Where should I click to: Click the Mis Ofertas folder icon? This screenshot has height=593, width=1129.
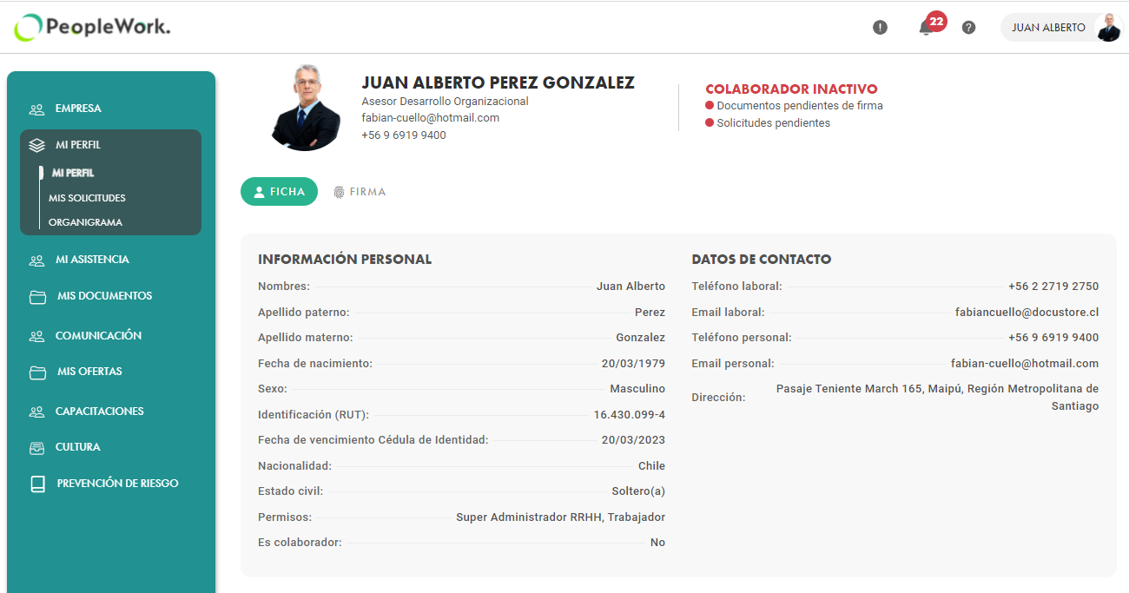point(37,372)
